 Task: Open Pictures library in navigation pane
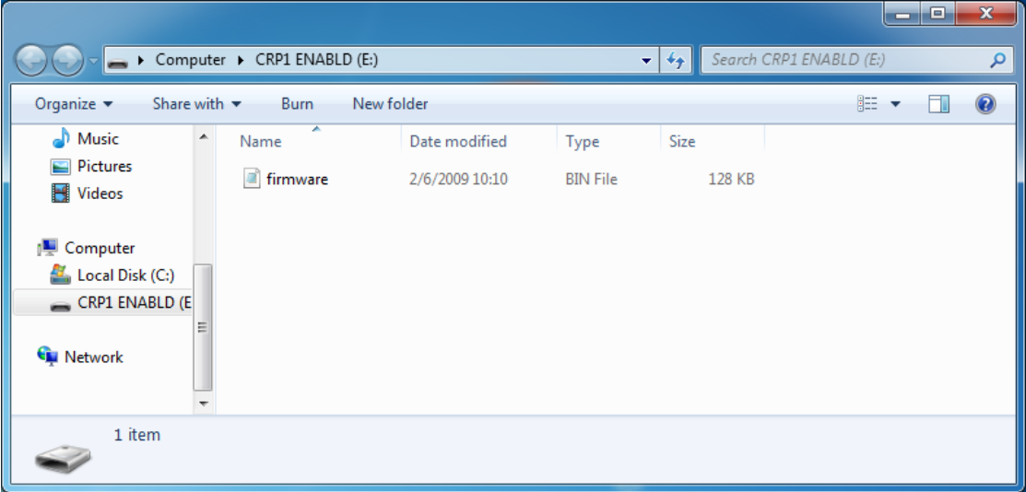point(104,166)
